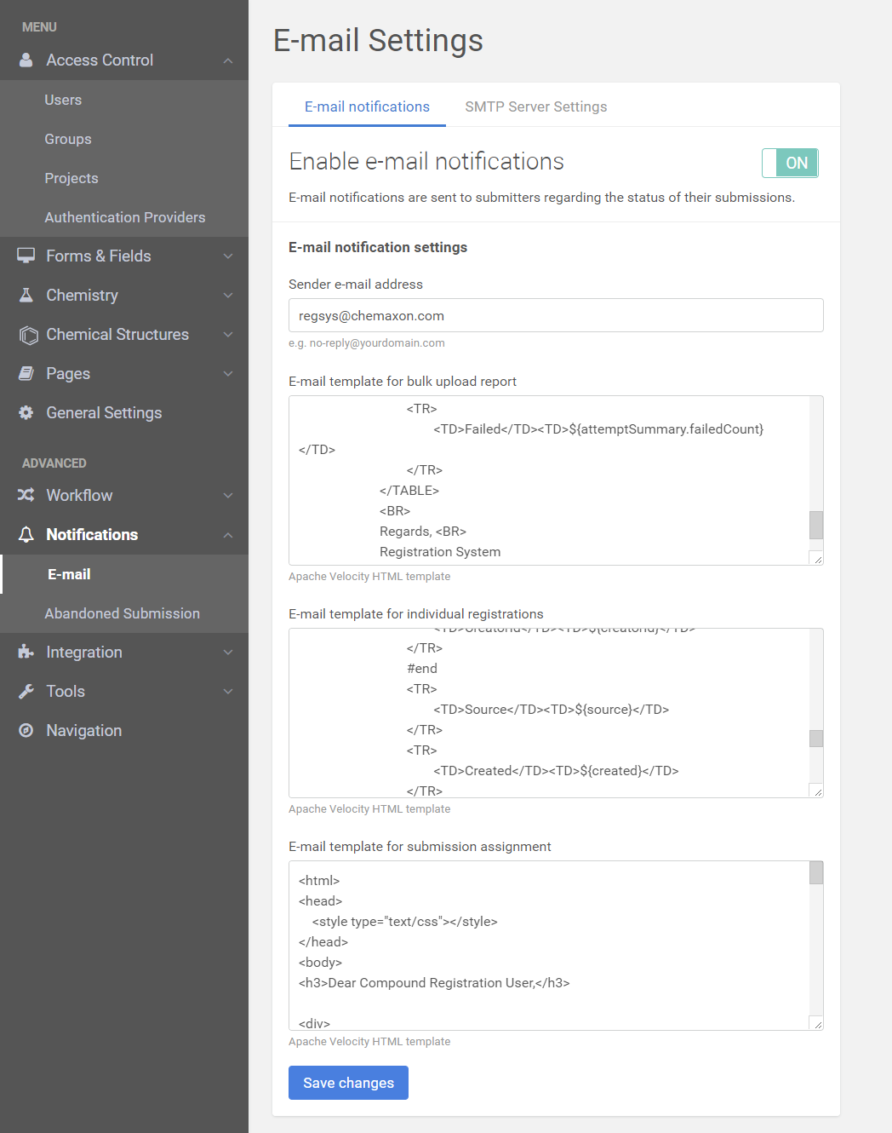Image resolution: width=892 pixels, height=1133 pixels.
Task: Click the Chemical Structures hexagon icon
Action: point(28,335)
